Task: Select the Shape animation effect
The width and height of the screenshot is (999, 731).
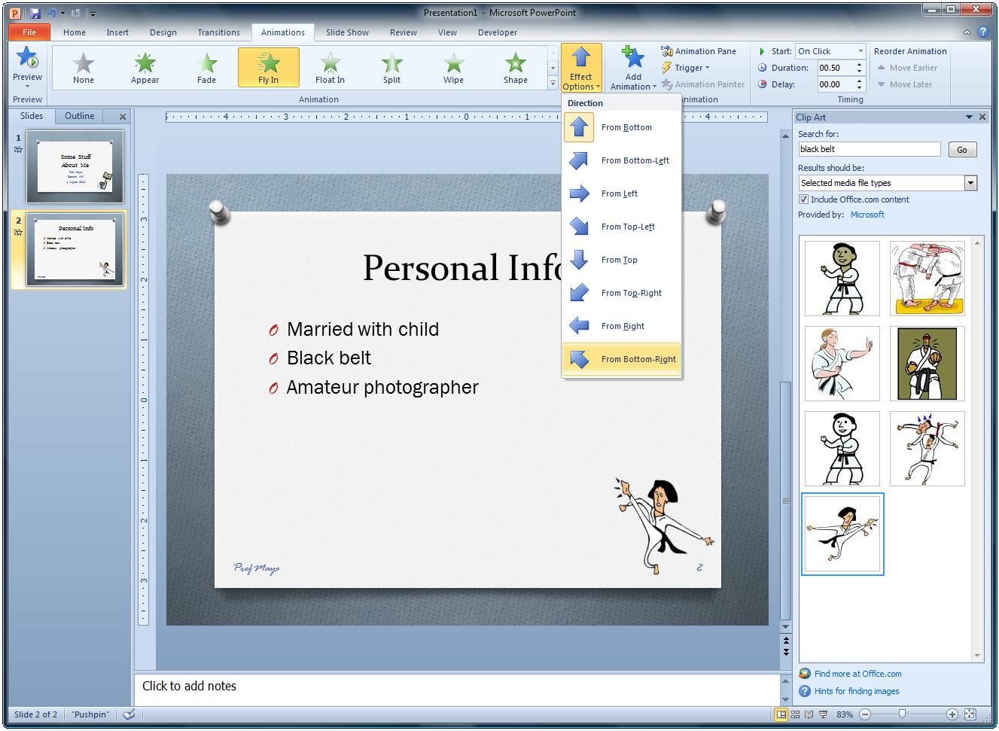Action: click(515, 66)
